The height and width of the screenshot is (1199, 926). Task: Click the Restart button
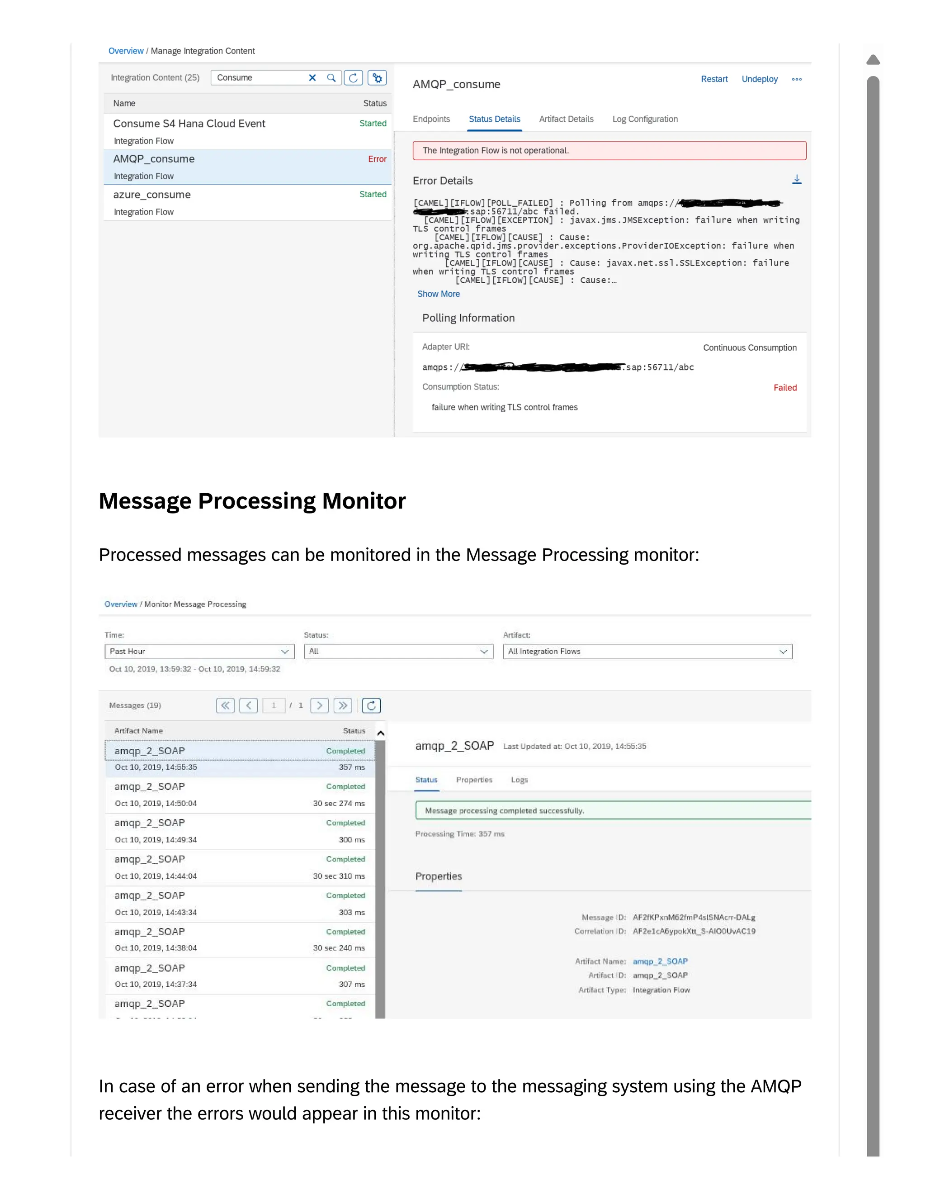[x=714, y=79]
